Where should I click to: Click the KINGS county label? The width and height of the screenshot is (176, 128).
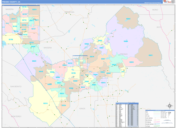(82, 108)
